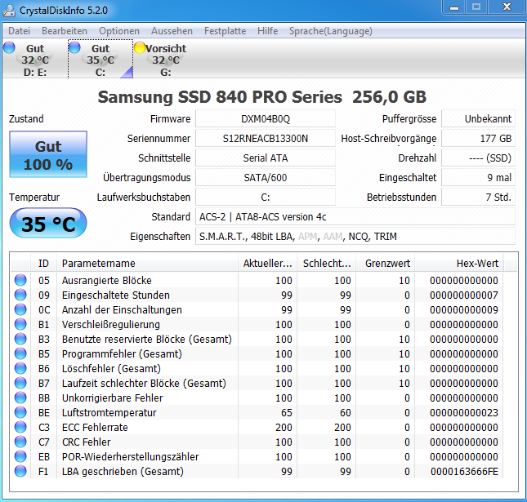
Task: Click status orb for Benutzte reservierte Blöcke
Action: pyautogui.click(x=20, y=339)
